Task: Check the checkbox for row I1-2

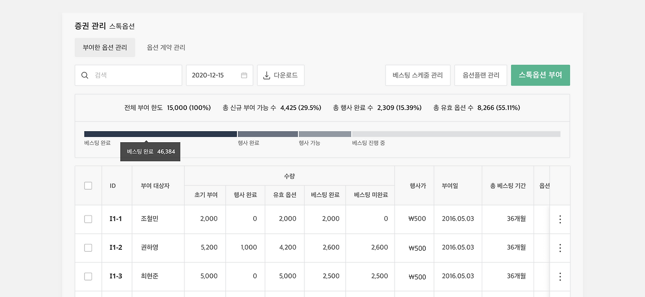Action: 88,248
